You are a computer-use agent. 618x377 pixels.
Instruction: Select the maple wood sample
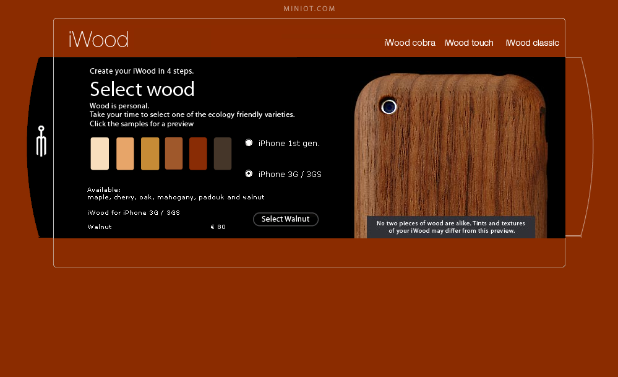[x=100, y=154]
